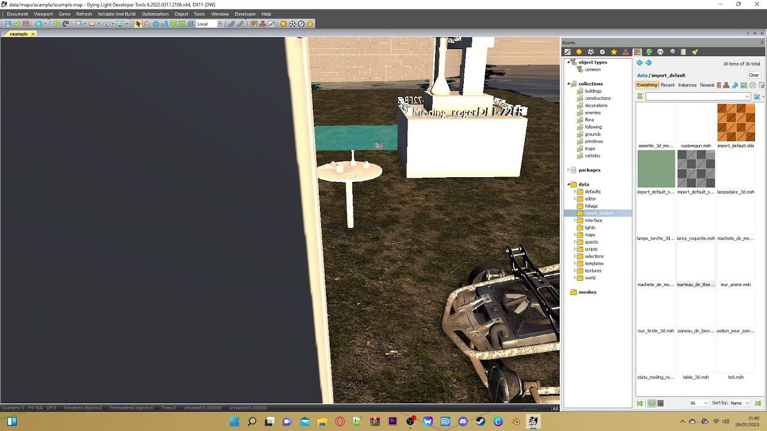Viewport: 767px width, 431px height.
Task: Select the grey checkered import_default_s thumbnail
Action: [x=696, y=169]
